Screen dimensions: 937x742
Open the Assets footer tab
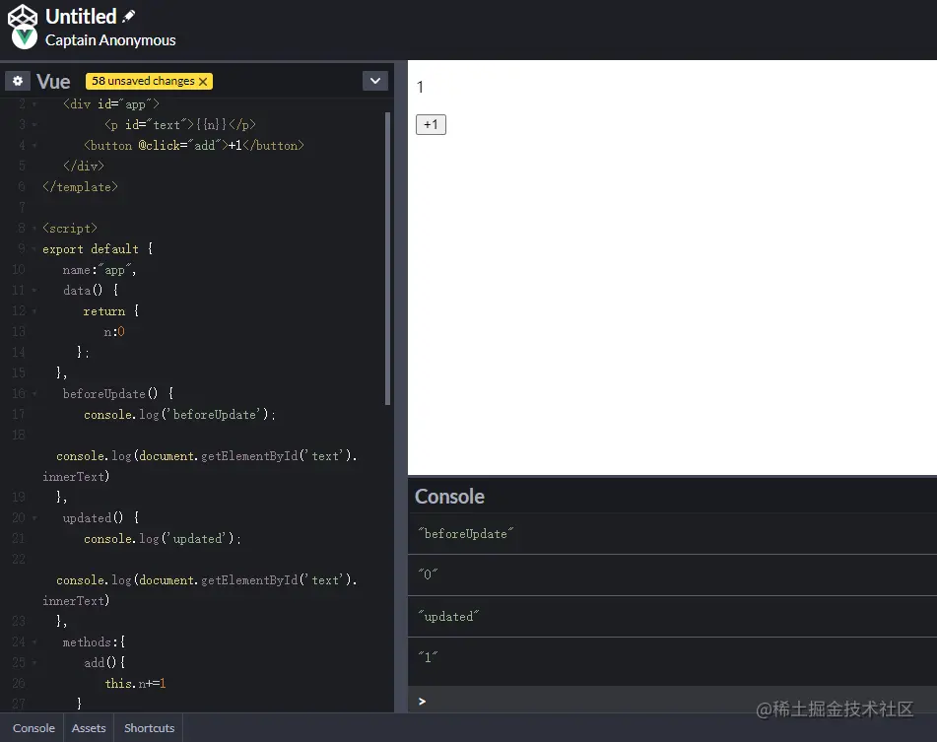point(89,727)
